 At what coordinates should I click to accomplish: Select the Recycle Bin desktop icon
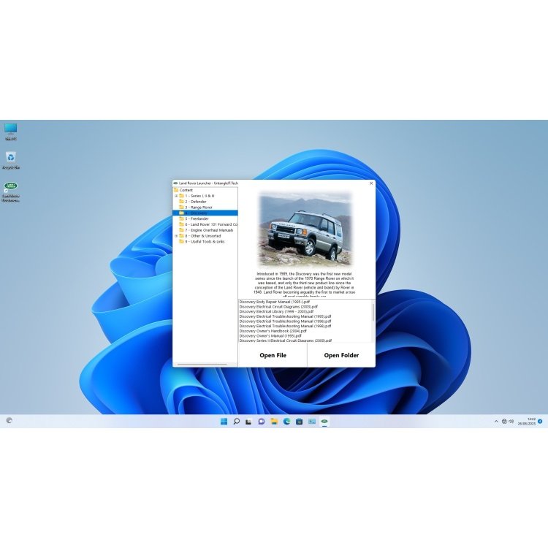click(11, 161)
